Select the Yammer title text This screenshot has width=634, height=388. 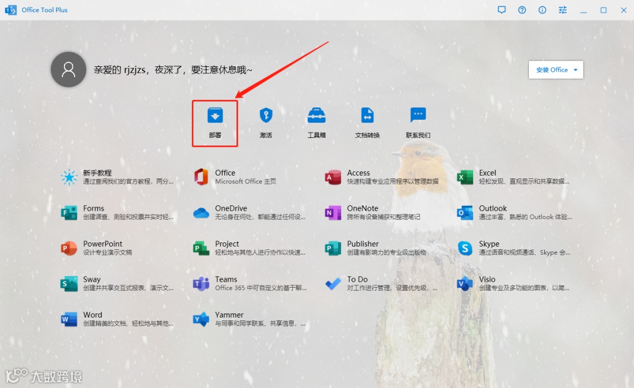[x=230, y=315]
